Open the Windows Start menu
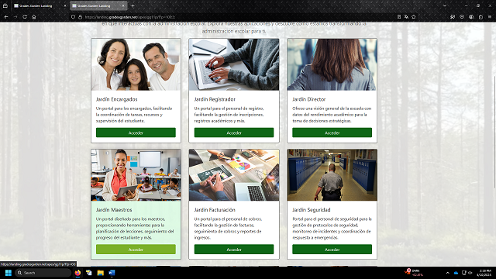The image size is (496, 279). (x=9, y=273)
